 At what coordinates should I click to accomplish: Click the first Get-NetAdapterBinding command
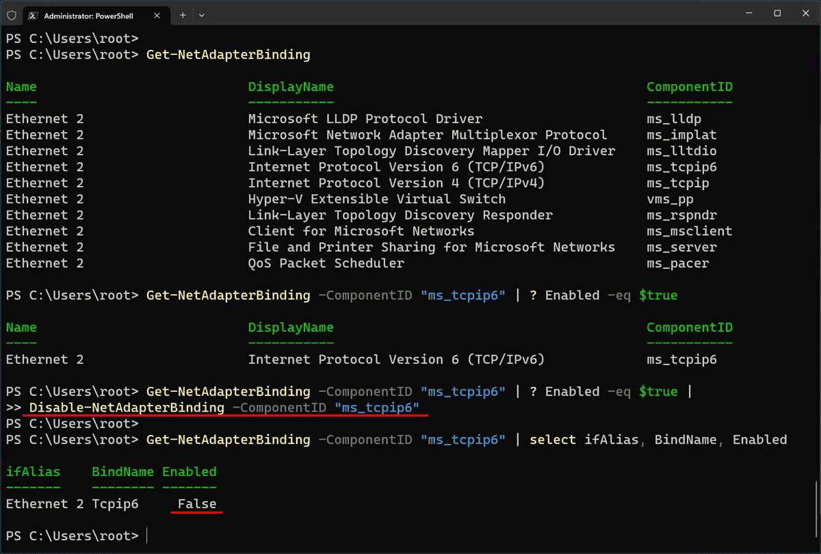[x=229, y=53]
